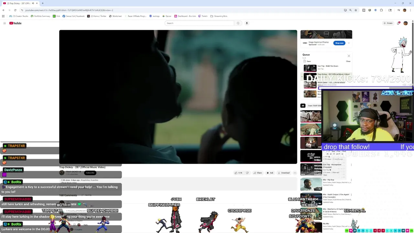Share the video
This screenshot has height=233, width=414.
click(x=258, y=173)
